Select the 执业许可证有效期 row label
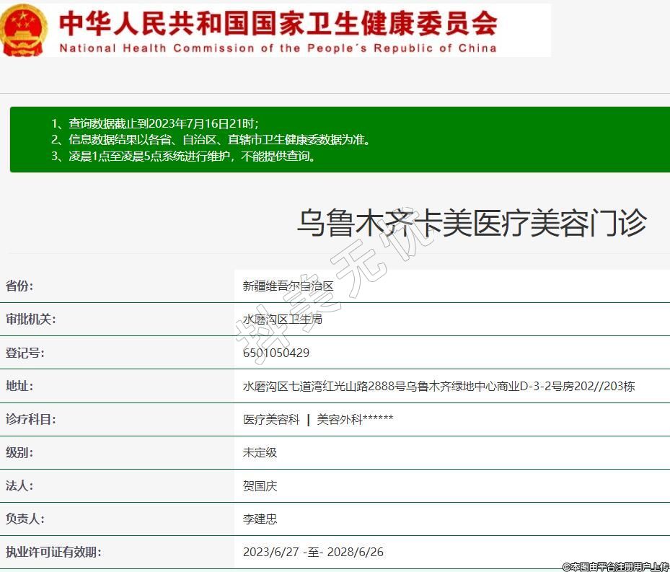The width and height of the screenshot is (670, 572). (53, 552)
